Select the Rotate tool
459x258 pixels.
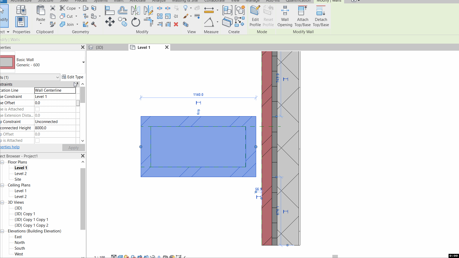[x=136, y=22]
